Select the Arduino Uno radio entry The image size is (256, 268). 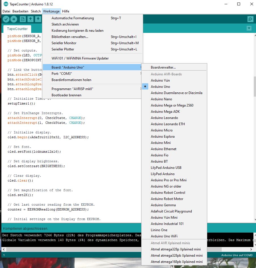point(174,87)
